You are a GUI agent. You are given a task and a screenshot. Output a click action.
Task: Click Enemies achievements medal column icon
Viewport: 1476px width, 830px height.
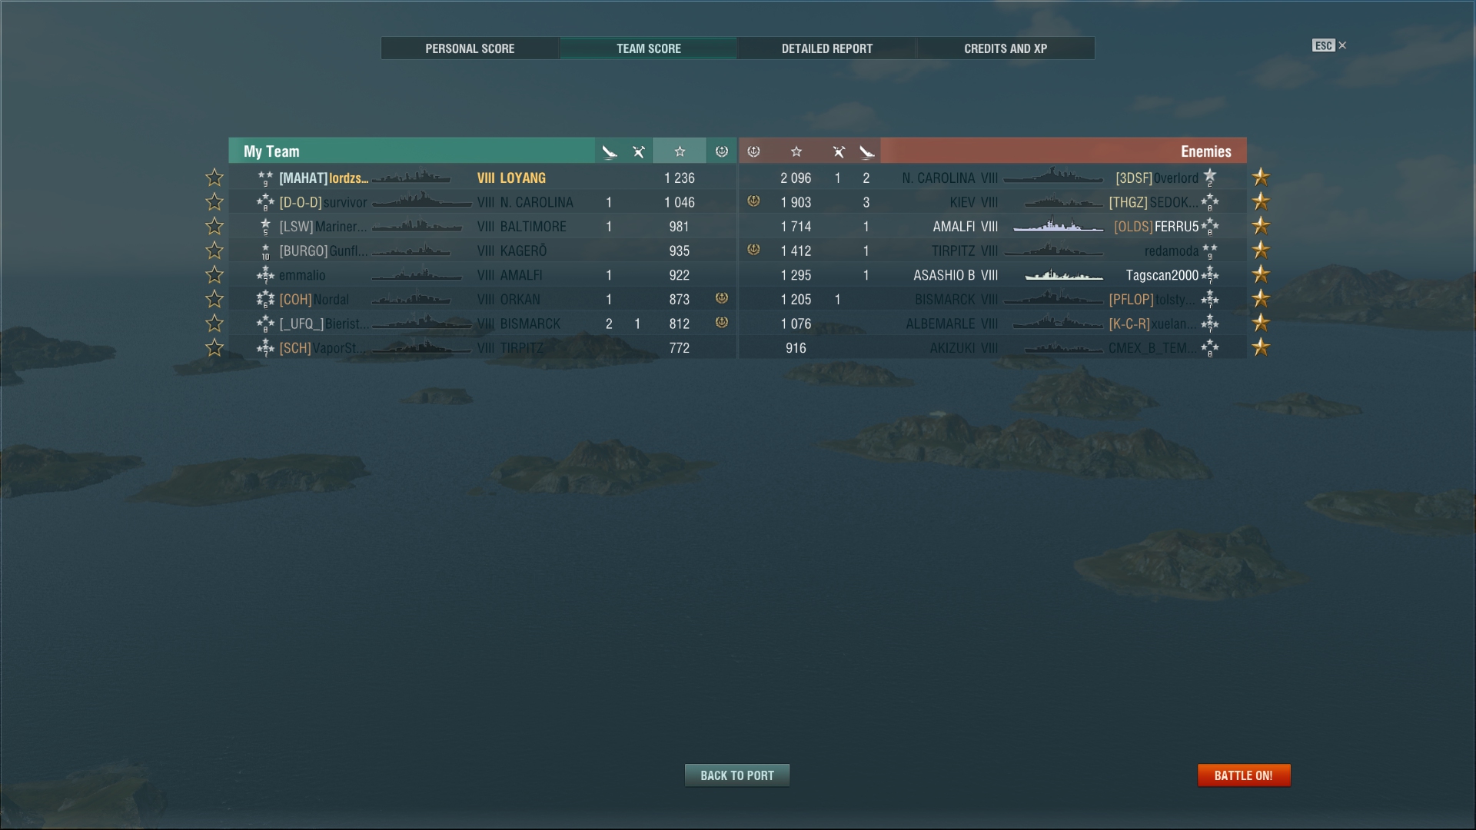tap(754, 151)
